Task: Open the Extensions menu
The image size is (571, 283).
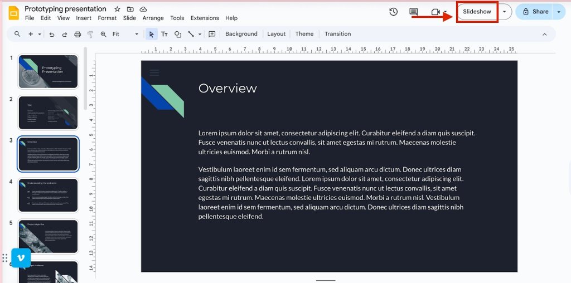Action: point(205,18)
